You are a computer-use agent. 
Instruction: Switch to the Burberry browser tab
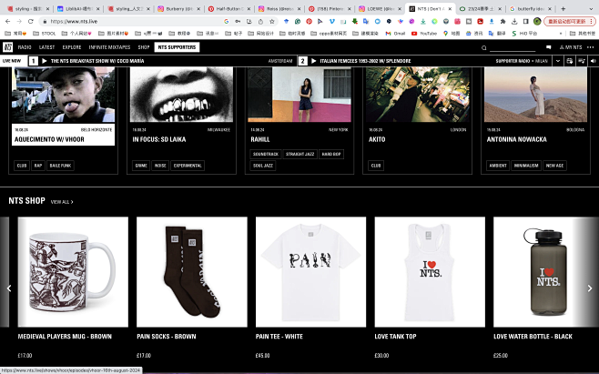tap(178, 8)
